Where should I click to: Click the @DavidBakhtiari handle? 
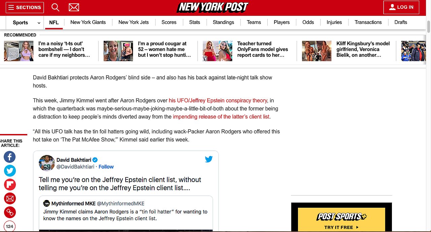pos(75,167)
